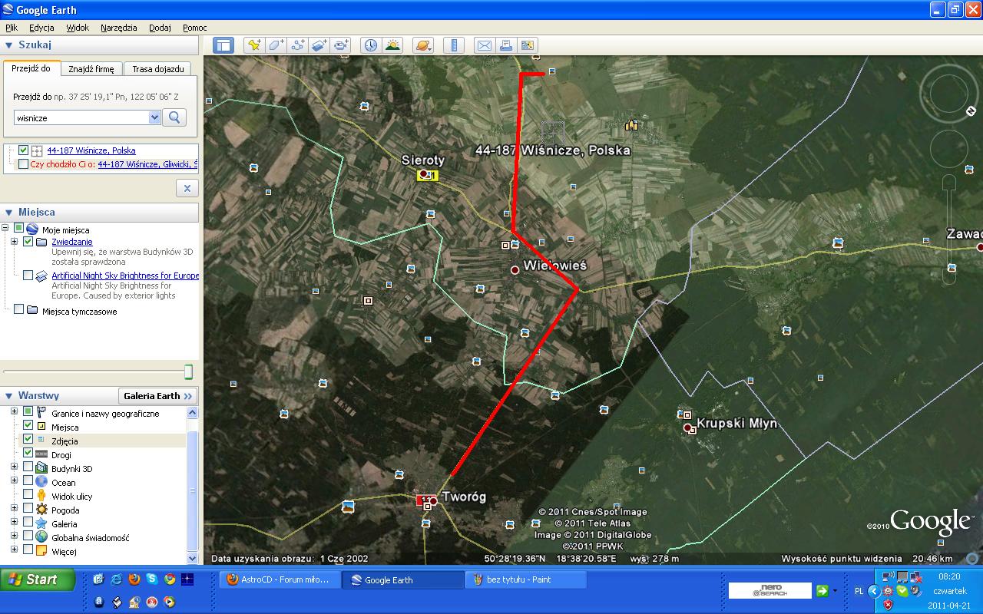The image size is (983, 614).
Task: Switch to the Znajdź firmę tab
Action: click(x=91, y=68)
